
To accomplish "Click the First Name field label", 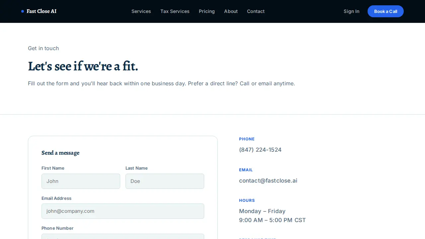I will [53, 168].
